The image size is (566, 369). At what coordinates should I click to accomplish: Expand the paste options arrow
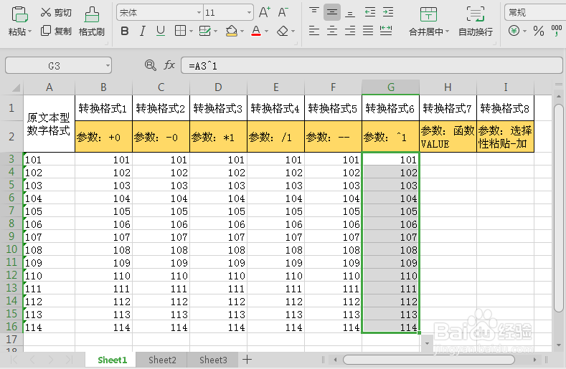(29, 32)
